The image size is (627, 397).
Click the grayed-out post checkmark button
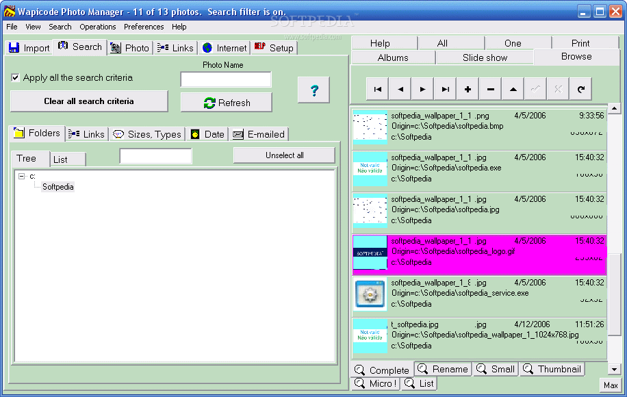point(536,89)
